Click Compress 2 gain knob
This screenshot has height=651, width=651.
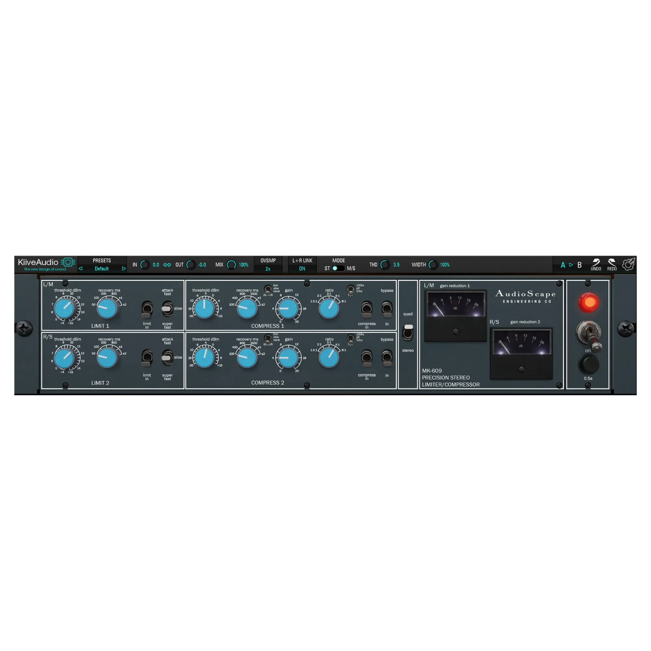click(x=288, y=358)
